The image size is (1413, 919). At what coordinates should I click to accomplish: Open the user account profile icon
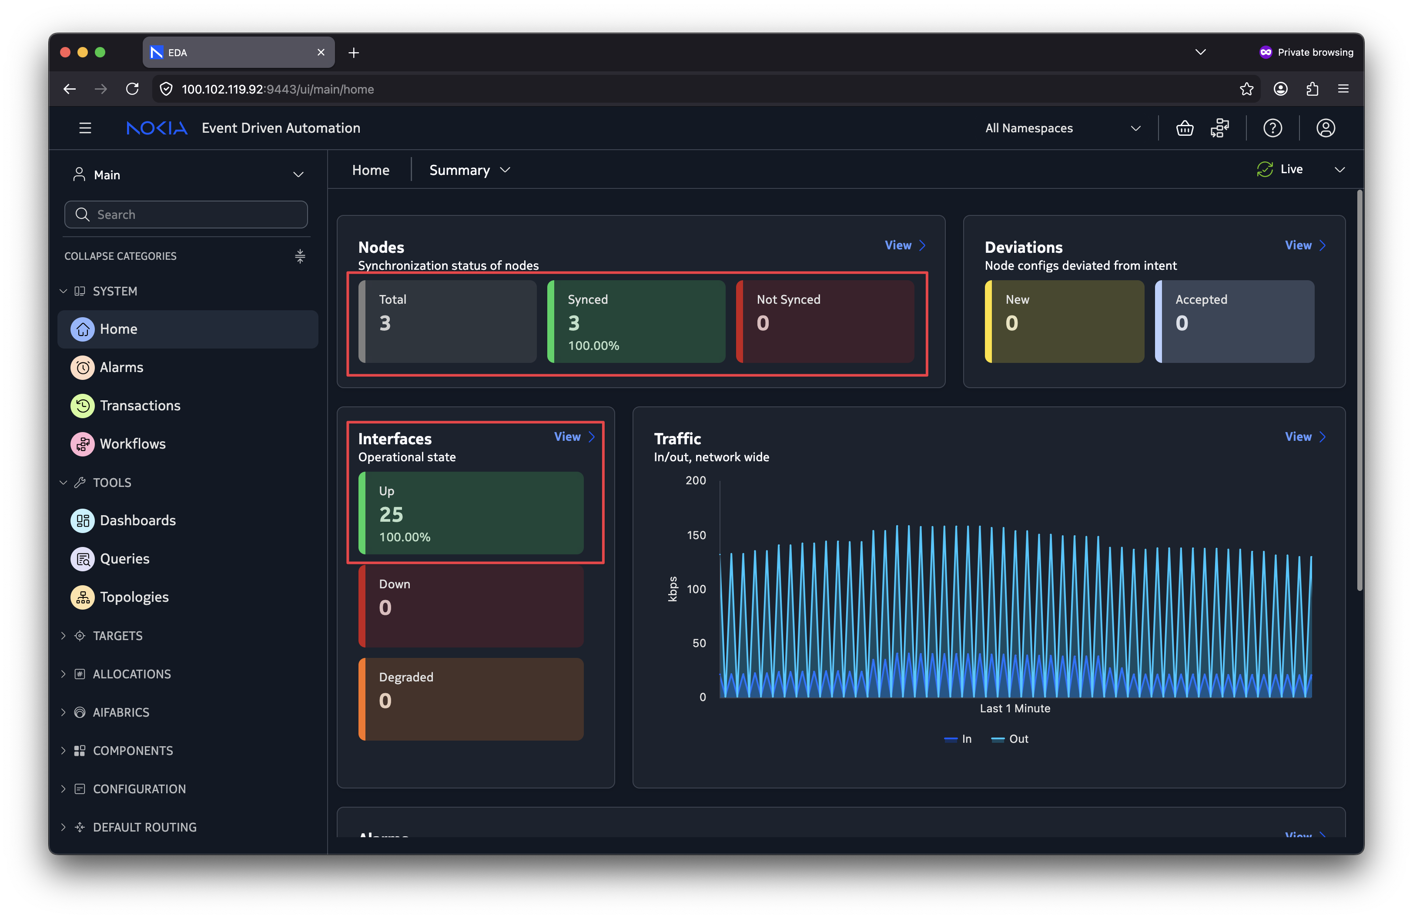(1325, 127)
